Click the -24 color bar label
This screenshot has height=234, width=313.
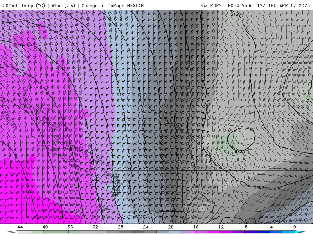pyautogui.click(x=144, y=227)
